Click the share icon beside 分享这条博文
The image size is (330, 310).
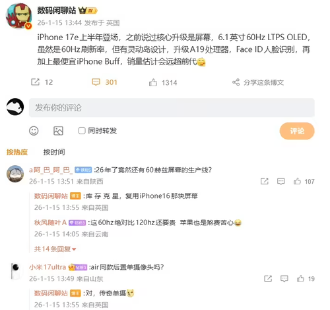tap(236, 82)
